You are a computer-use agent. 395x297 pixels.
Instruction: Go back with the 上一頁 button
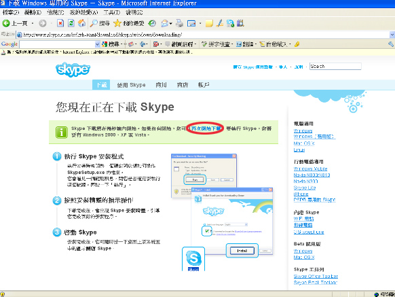point(15,24)
